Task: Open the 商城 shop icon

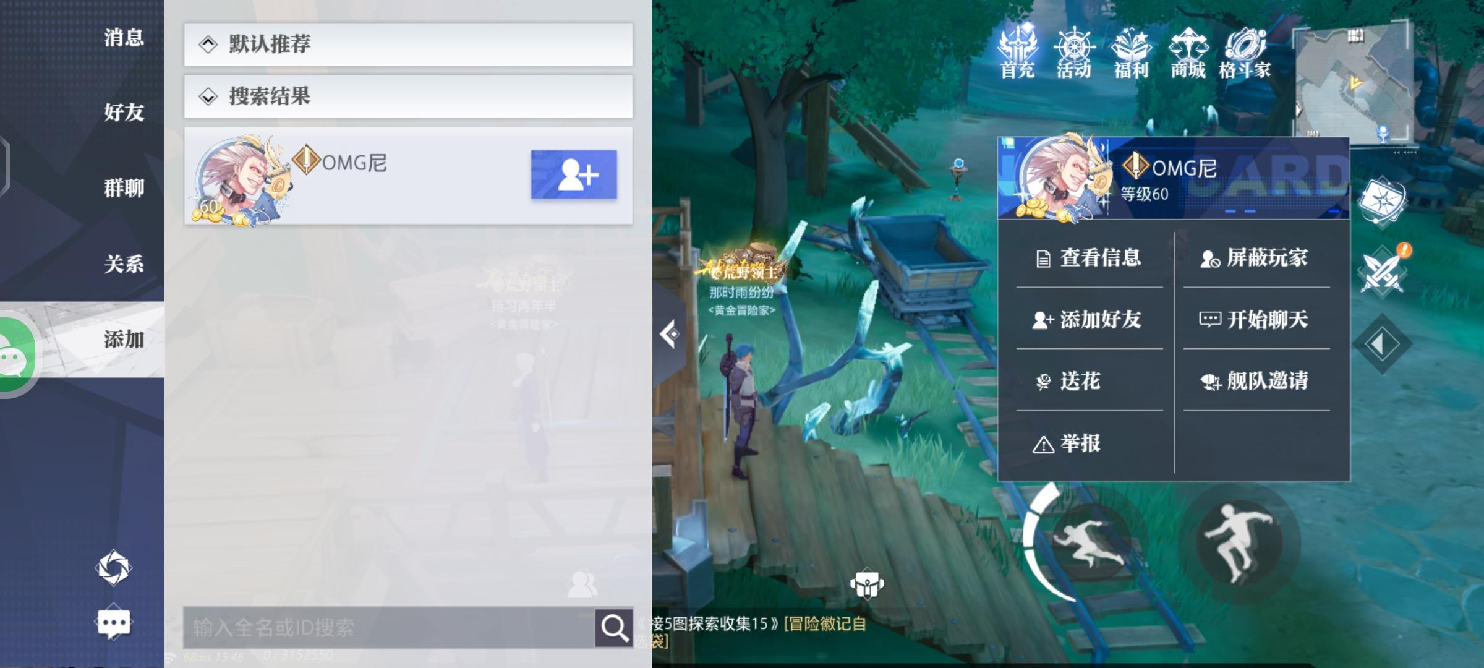Action: point(1188,52)
